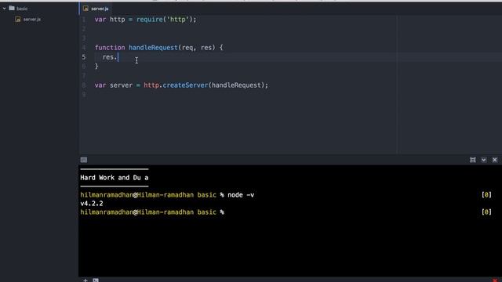Screen dimensions: 502x282
Task: Click the terminal panel keyboard icon
Action: [84, 160]
